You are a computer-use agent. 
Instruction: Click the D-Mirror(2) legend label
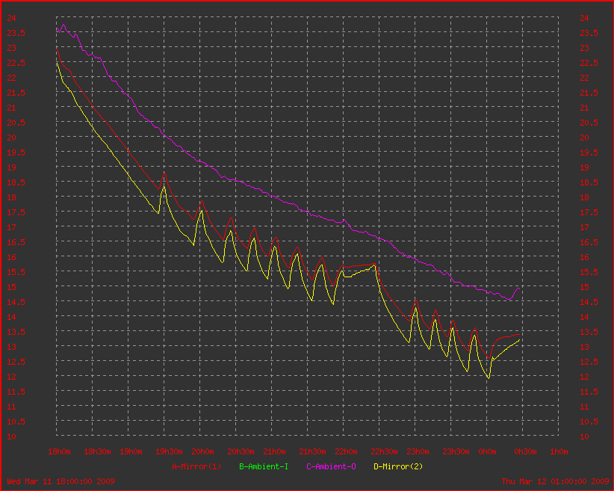click(398, 466)
